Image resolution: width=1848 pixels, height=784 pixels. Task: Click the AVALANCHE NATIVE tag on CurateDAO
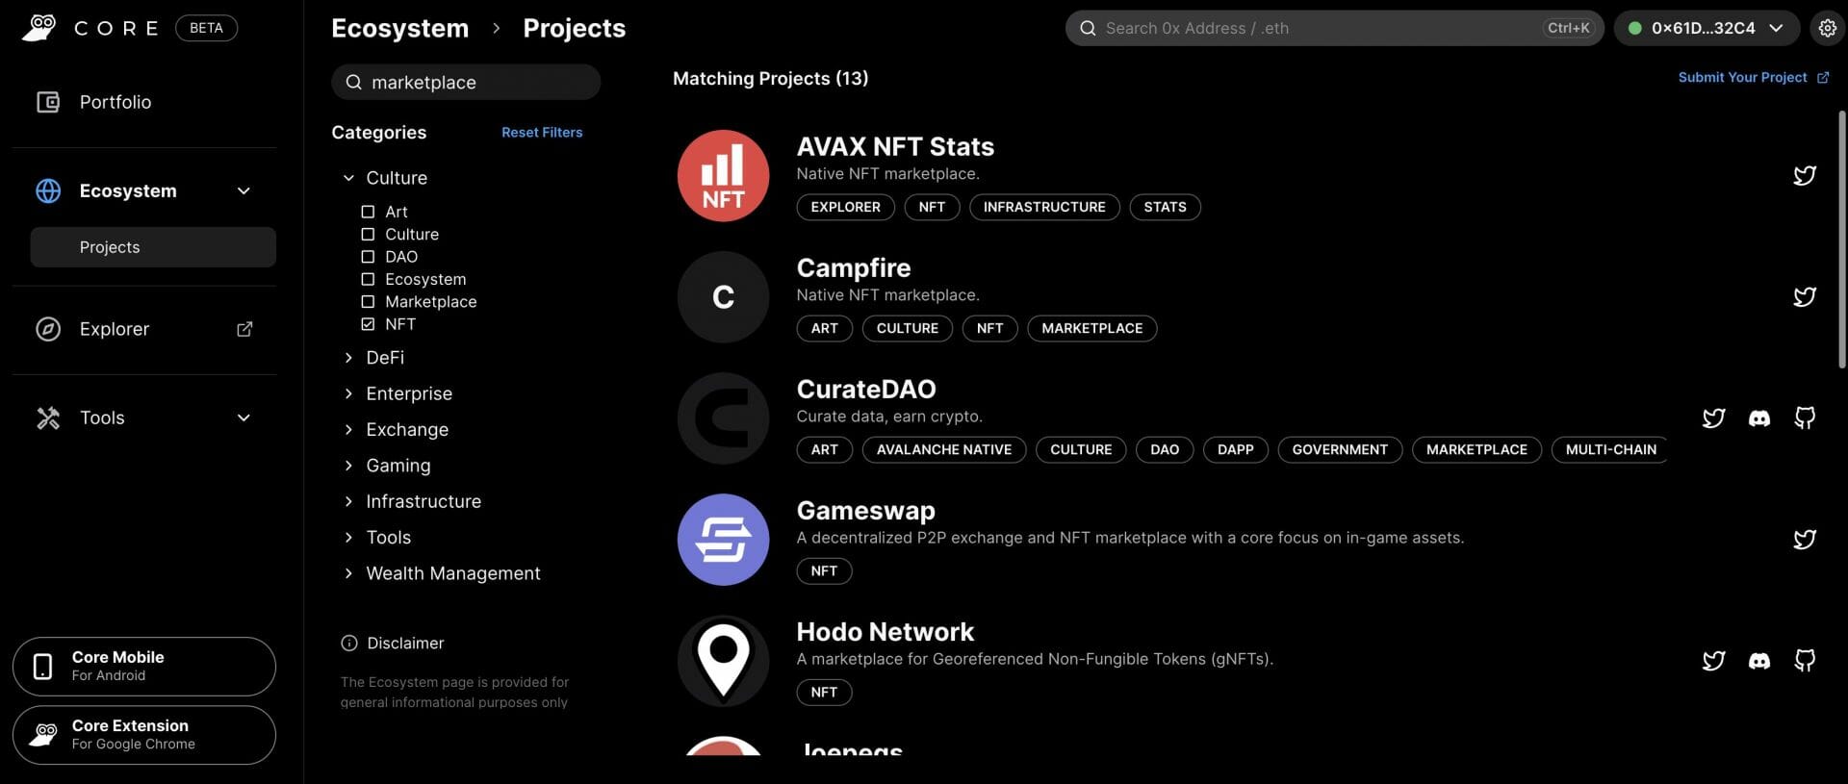click(944, 449)
